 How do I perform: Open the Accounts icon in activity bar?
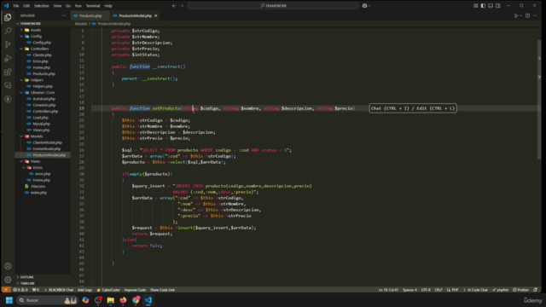pyautogui.click(x=8, y=266)
